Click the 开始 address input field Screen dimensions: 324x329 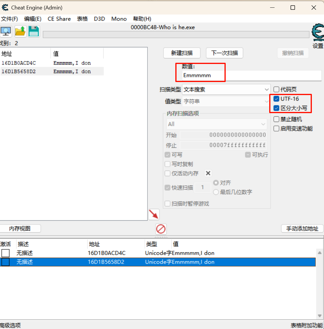[x=223, y=135]
